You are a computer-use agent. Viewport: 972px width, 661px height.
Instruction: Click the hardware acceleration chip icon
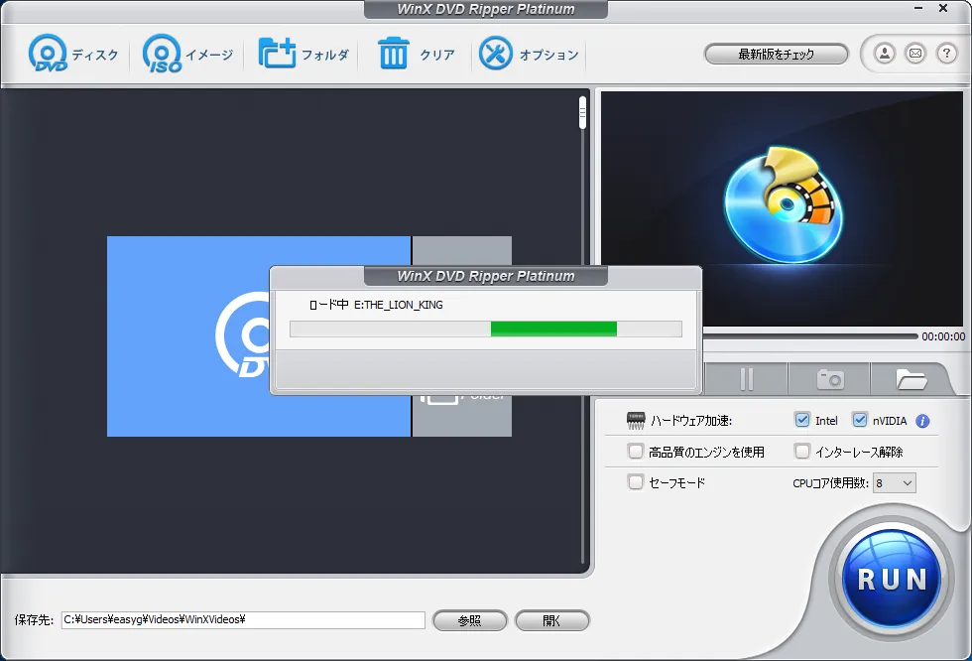click(636, 421)
